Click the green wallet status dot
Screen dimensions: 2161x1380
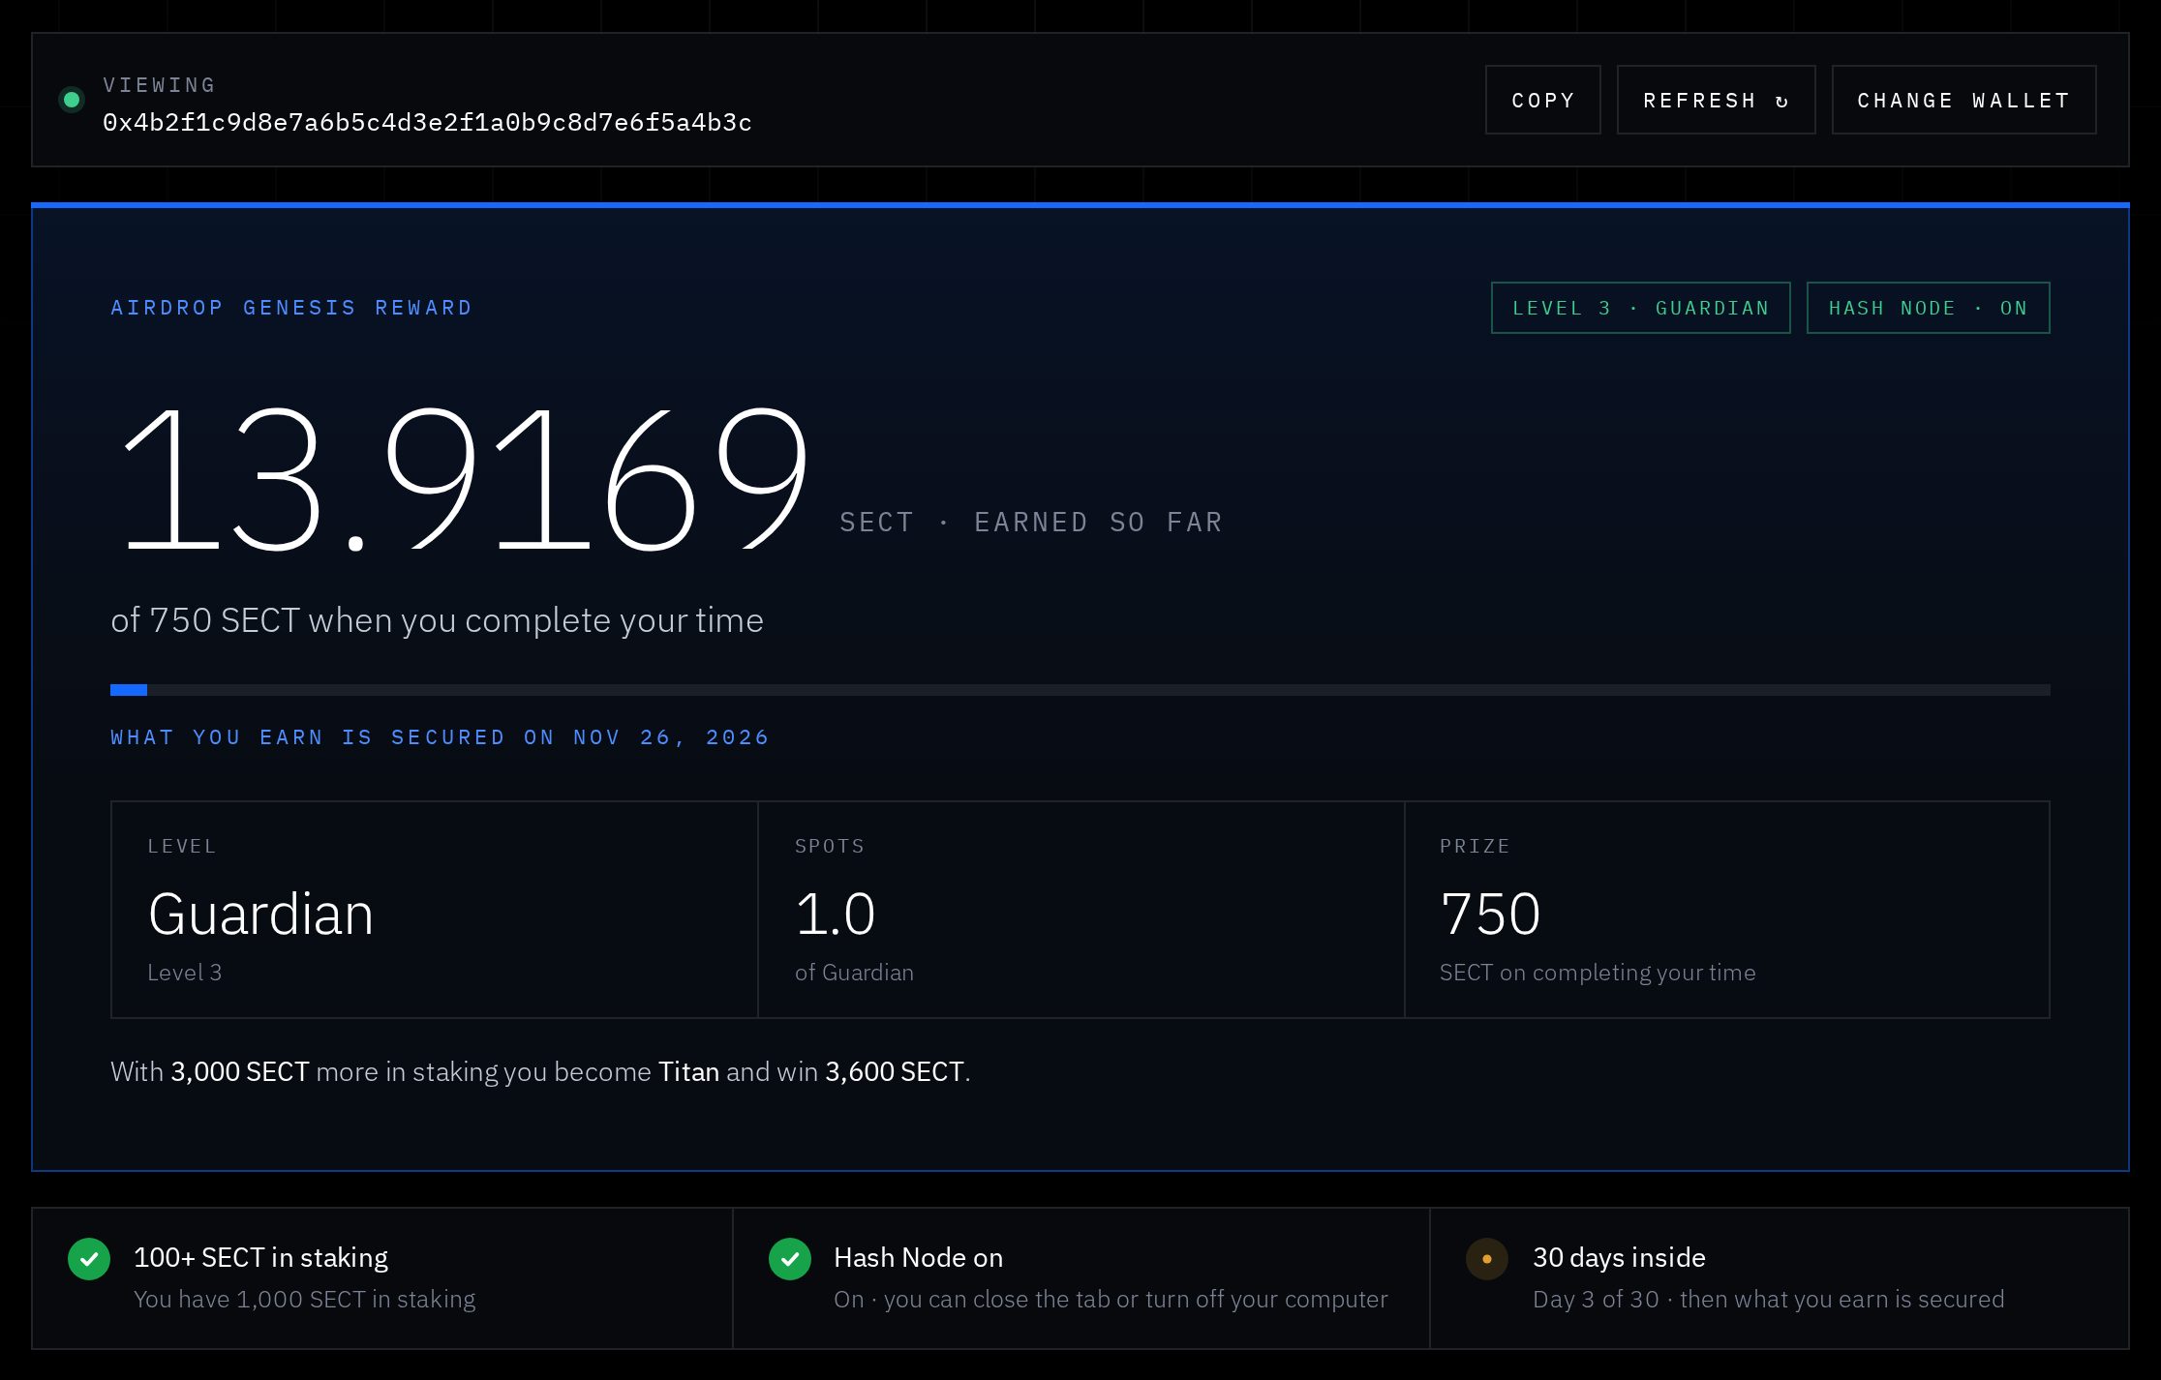tap(72, 100)
